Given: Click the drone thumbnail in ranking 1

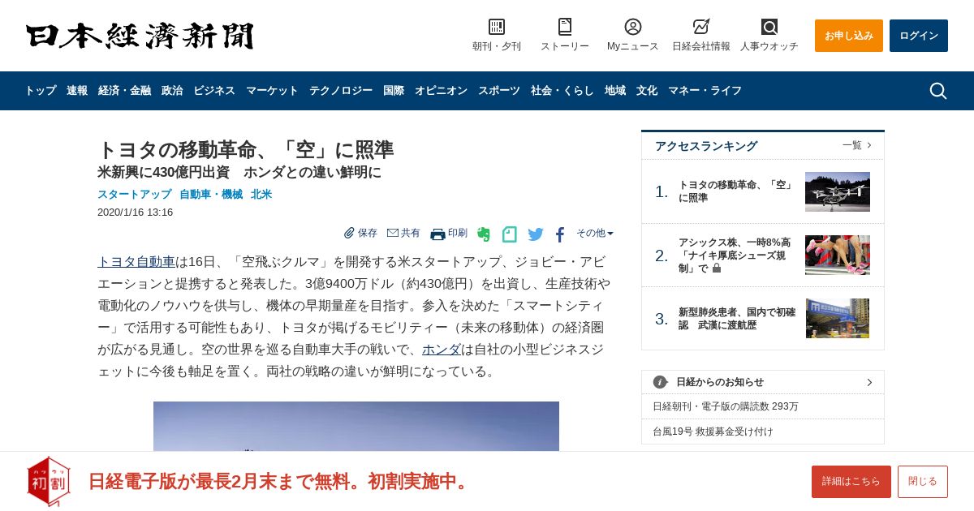Looking at the screenshot, I should pyautogui.click(x=838, y=191).
